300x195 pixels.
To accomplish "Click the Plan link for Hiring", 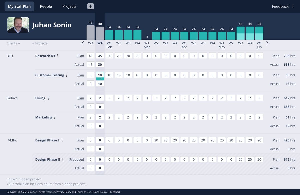I will click(81, 98).
